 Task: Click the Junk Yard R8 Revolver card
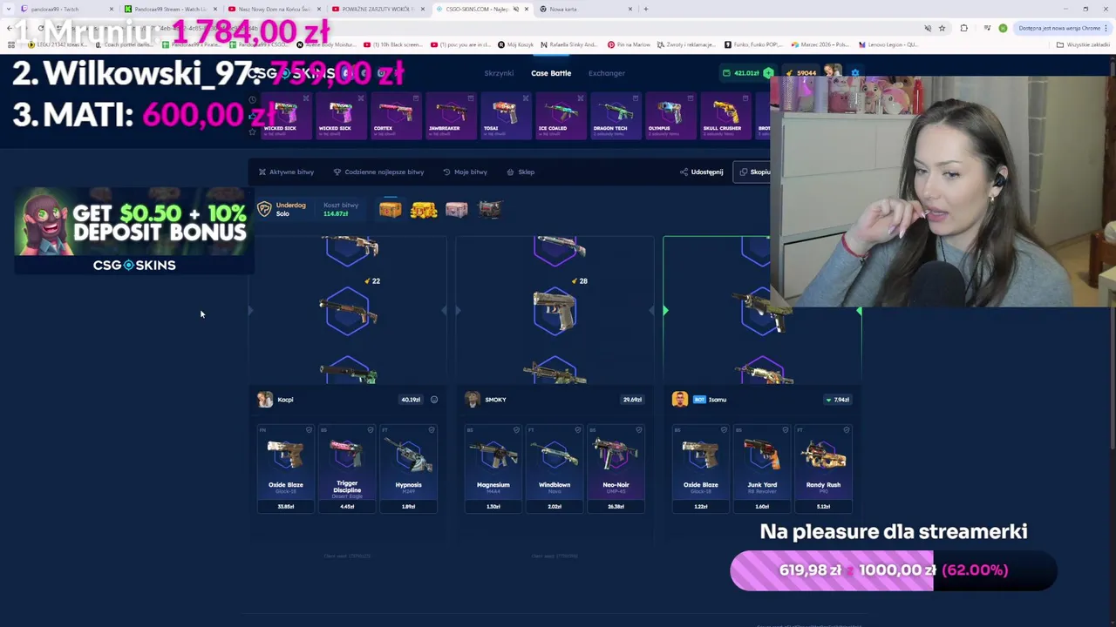point(761,469)
